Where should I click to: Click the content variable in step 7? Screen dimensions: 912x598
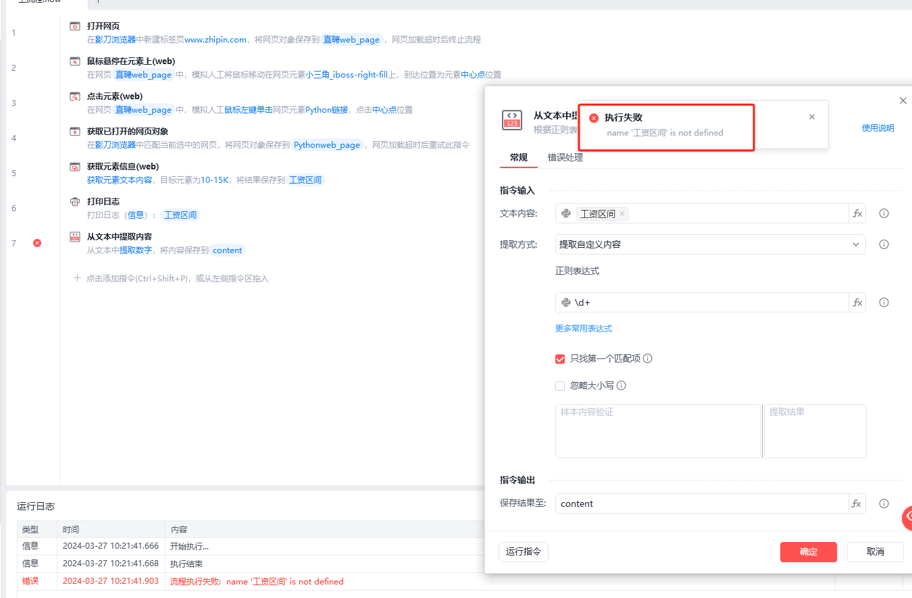227,250
